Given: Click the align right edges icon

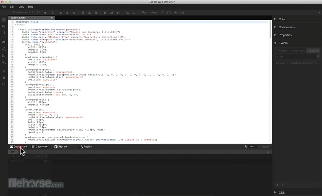Looking at the screenshot, I should [74, 13].
